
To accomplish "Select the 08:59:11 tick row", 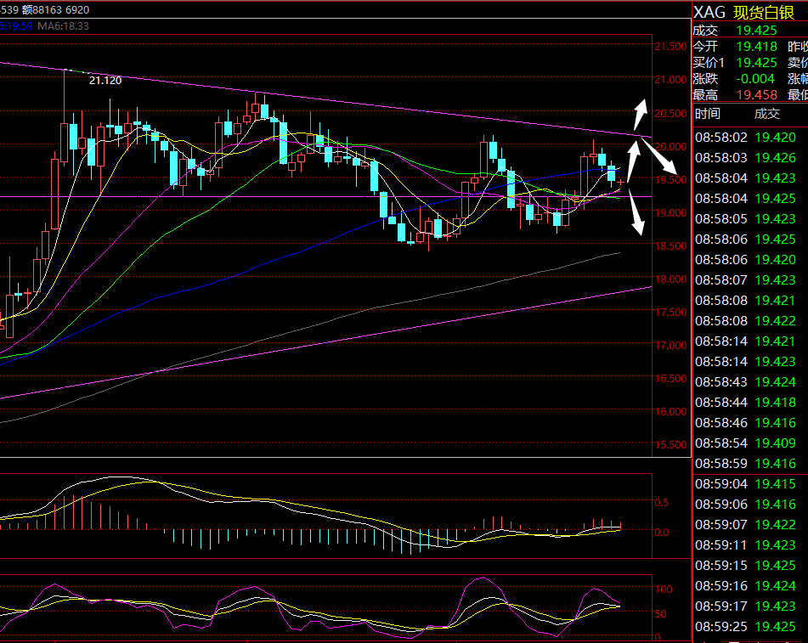I will (x=745, y=545).
